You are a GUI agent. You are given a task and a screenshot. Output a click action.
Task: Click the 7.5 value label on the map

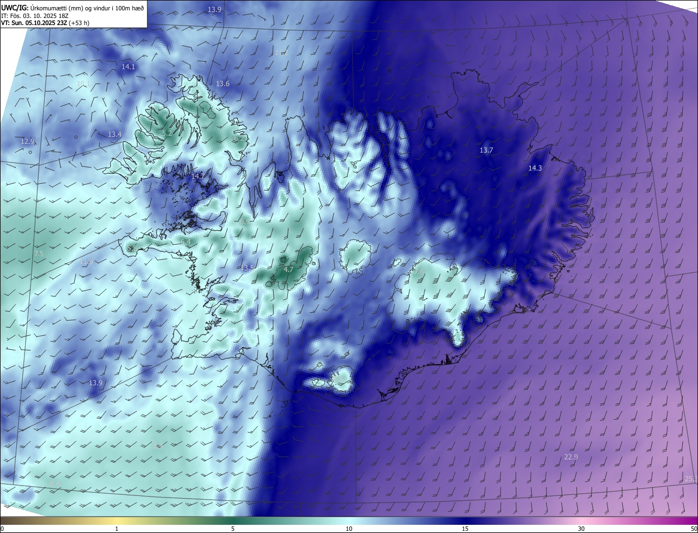pos(39,254)
